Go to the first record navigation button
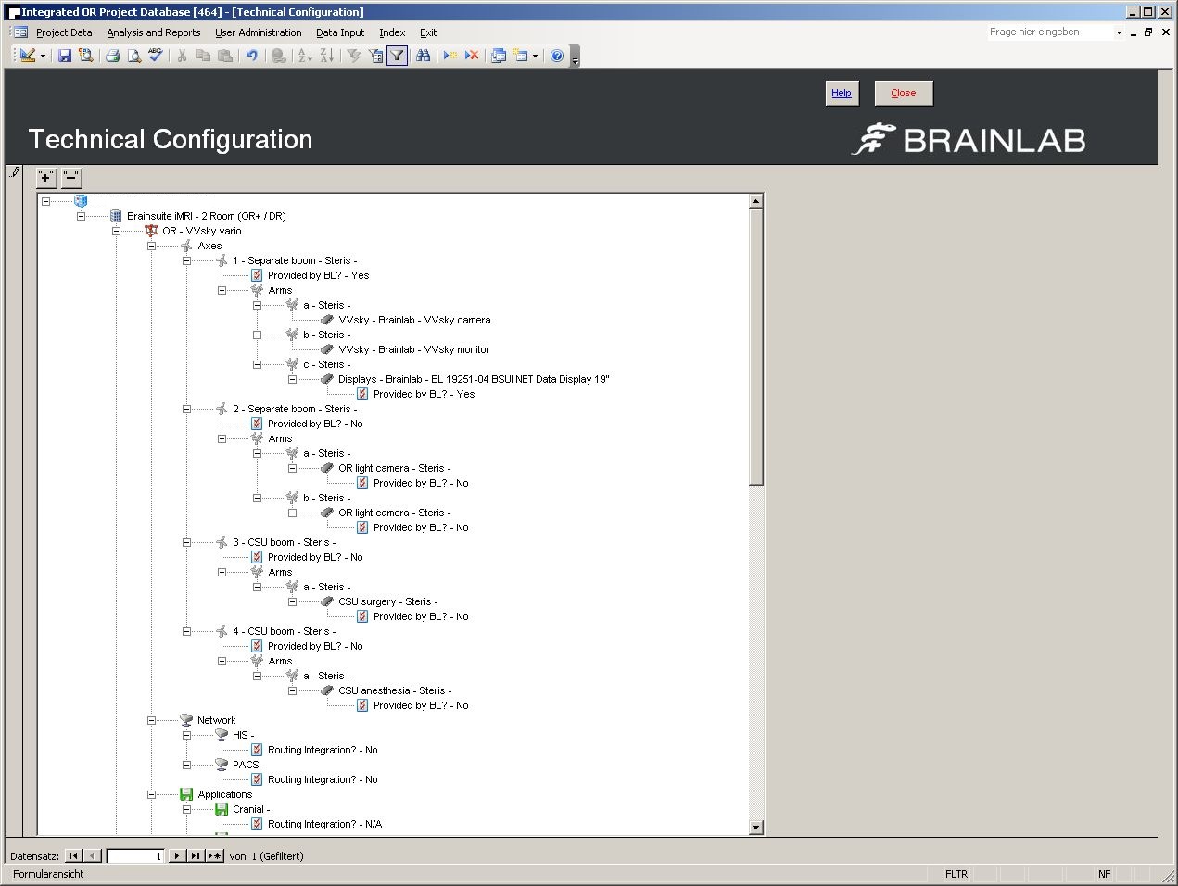This screenshot has height=886, width=1178. click(x=74, y=856)
